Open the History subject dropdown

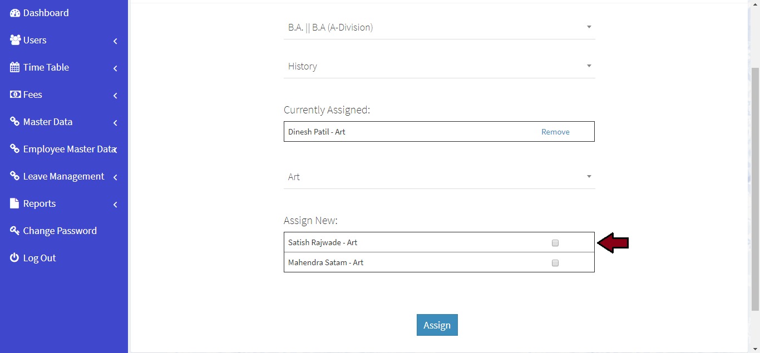pos(439,66)
